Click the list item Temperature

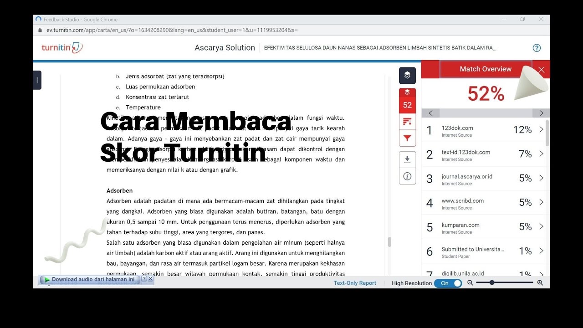point(143,108)
